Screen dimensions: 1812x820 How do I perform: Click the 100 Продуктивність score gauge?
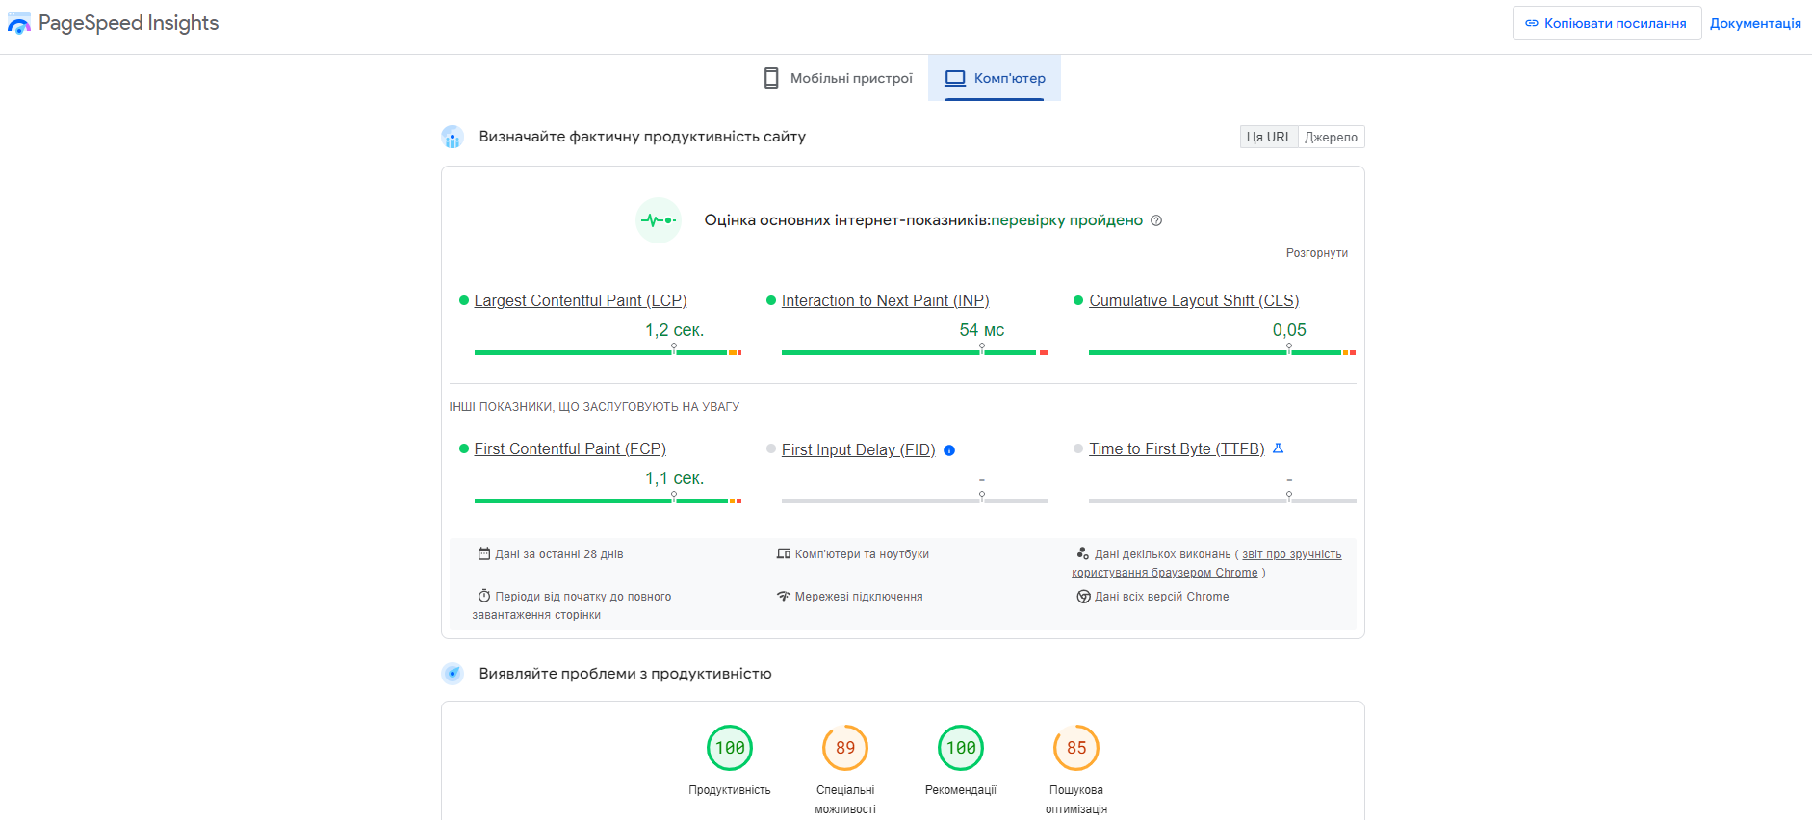pyautogui.click(x=730, y=748)
